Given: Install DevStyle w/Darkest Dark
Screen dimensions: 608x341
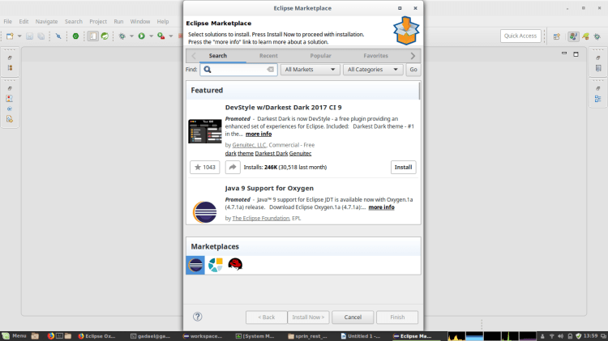Looking at the screenshot, I should point(403,168).
